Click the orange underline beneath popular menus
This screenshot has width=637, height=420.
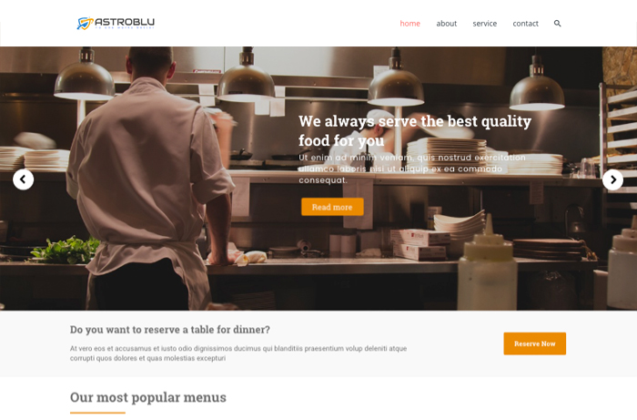click(97, 413)
